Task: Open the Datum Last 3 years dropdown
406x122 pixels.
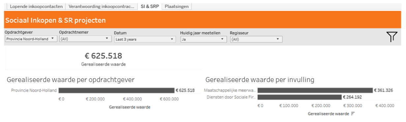Action: coord(145,39)
